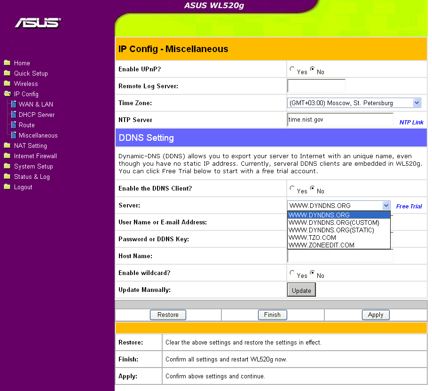The height and width of the screenshot is (391, 432).
Task: Choose WWW.DYNDNS.ORG(STATIC) option
Action: [339, 230]
